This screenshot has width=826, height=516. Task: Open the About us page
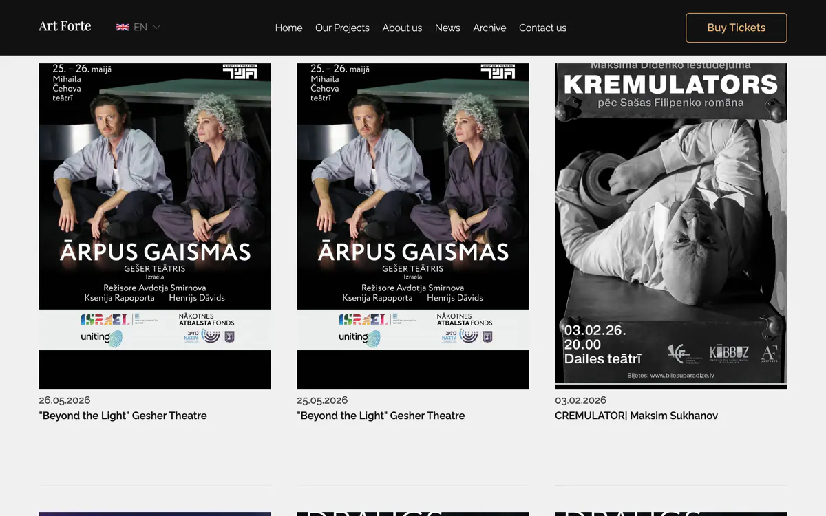click(402, 28)
